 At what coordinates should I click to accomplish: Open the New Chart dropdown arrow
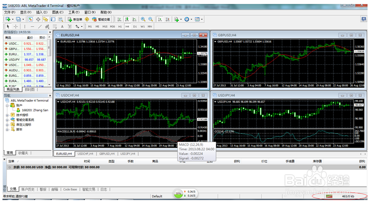[x=13, y=19]
